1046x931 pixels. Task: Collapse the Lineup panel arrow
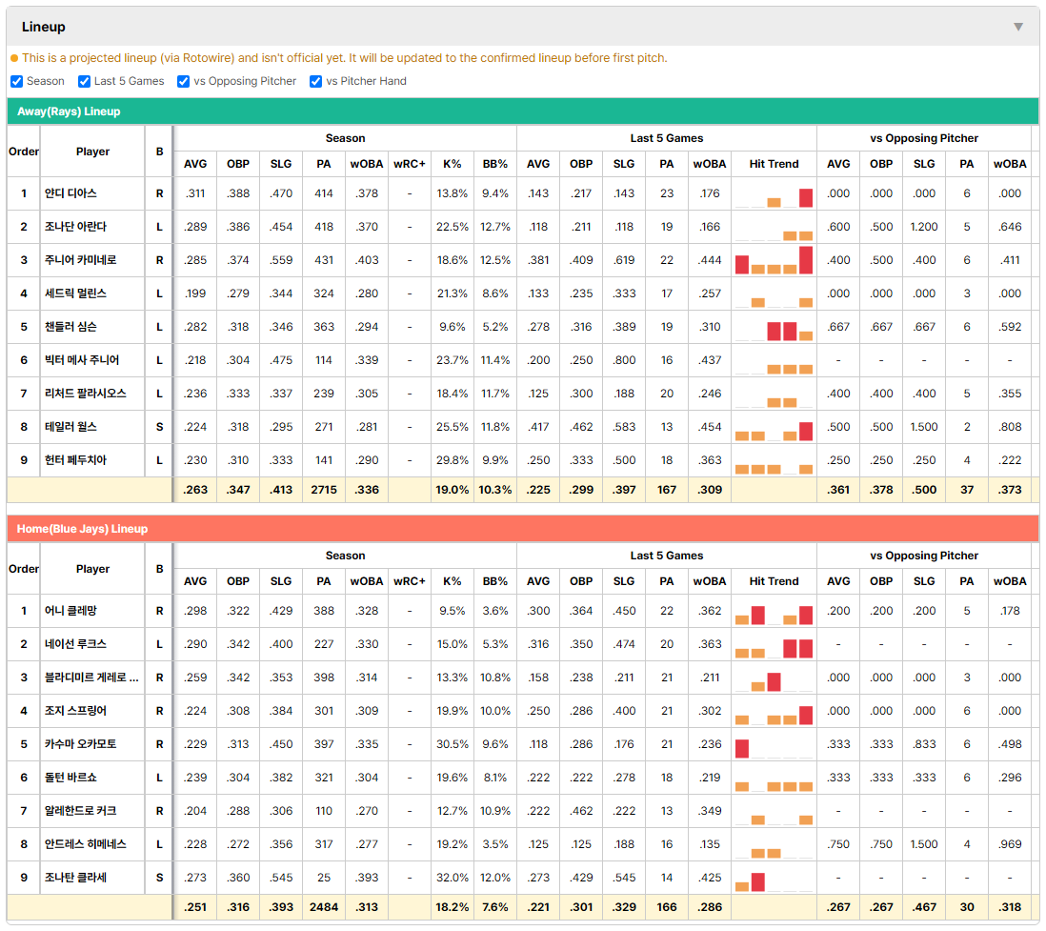coord(1018,27)
